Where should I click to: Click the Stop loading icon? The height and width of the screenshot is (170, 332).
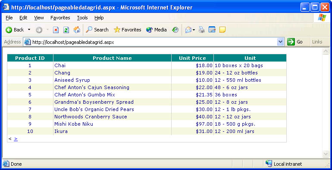(x=56, y=30)
